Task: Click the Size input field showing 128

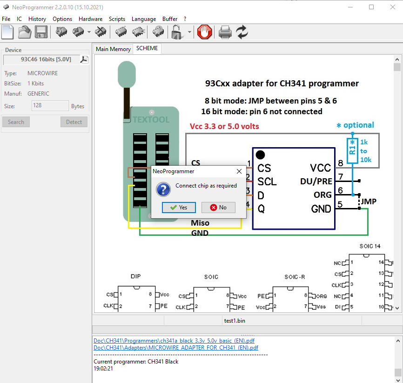Action: (x=50, y=105)
